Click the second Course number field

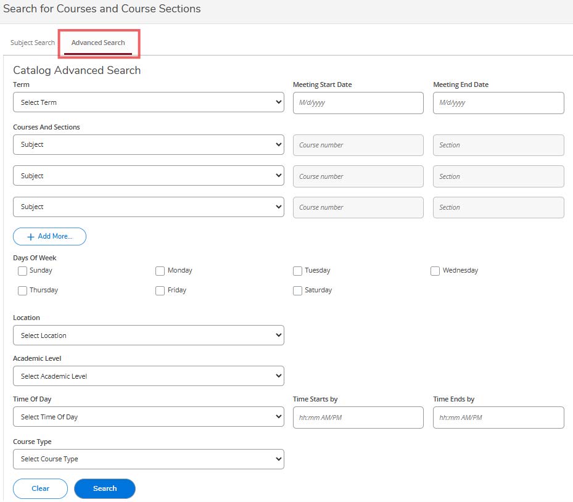coord(358,176)
